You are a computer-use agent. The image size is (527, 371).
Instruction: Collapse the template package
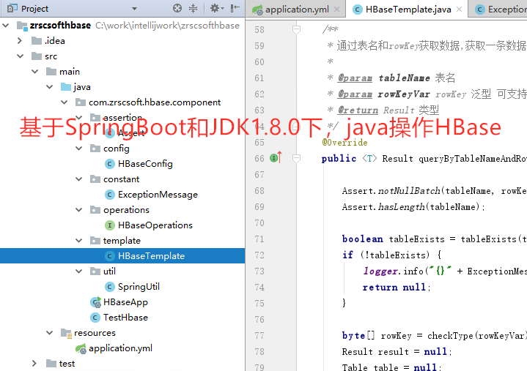pos(79,241)
